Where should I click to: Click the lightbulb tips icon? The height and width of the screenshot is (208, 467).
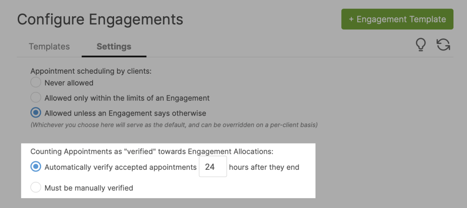(x=421, y=45)
